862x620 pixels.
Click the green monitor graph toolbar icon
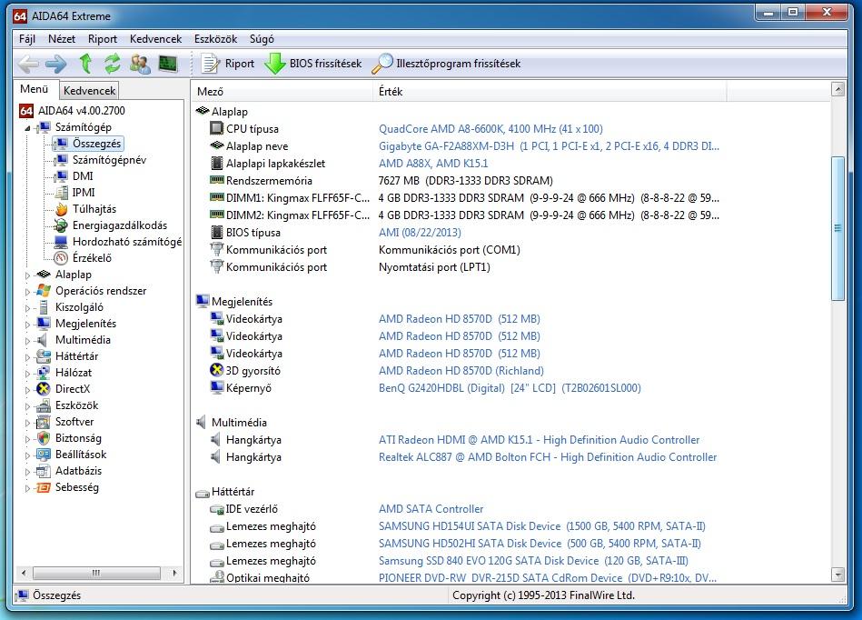point(168,64)
